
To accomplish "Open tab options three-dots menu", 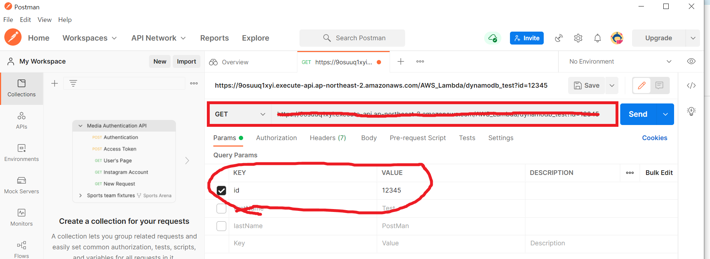I will [x=420, y=61].
